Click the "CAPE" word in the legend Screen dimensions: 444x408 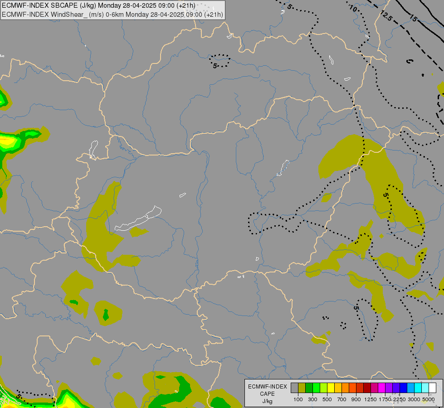[x=267, y=394]
